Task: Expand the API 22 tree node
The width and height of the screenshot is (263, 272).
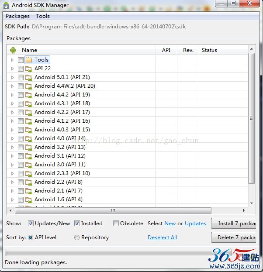Action: [x=12, y=69]
